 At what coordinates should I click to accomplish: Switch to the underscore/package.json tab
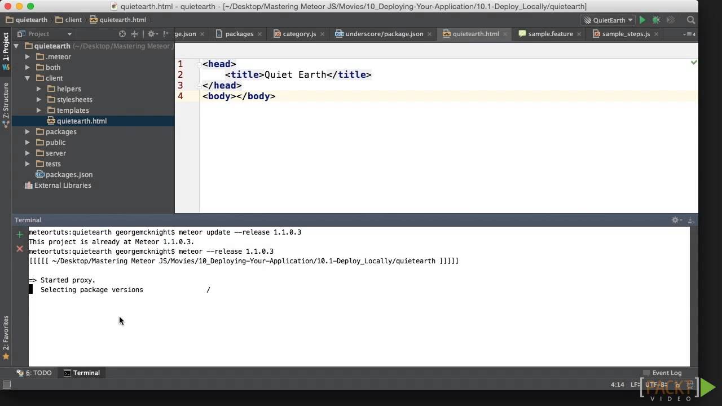click(x=384, y=34)
